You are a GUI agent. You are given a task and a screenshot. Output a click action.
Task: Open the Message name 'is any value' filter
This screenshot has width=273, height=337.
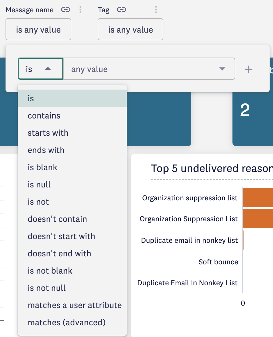[x=38, y=30]
